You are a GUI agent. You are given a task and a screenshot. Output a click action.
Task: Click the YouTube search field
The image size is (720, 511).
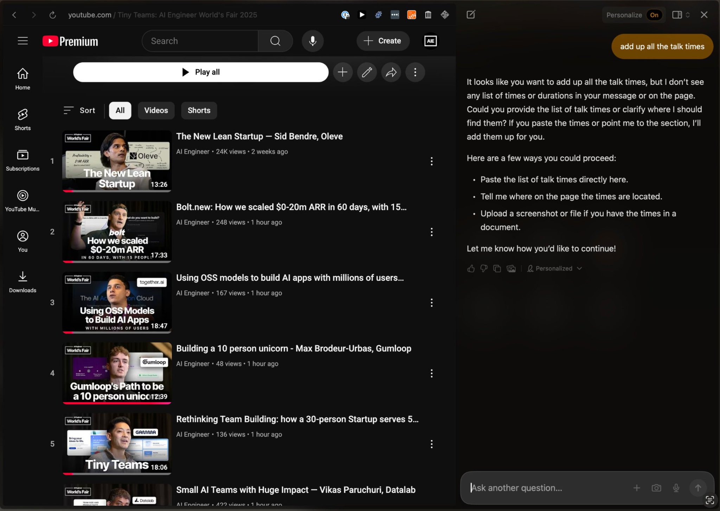[200, 41]
